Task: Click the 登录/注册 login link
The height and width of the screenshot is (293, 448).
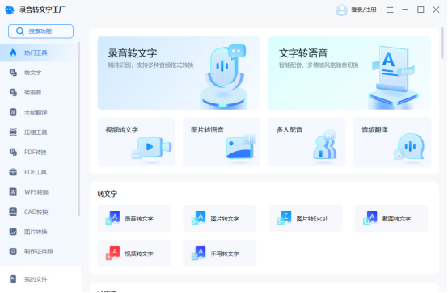Action: click(364, 10)
